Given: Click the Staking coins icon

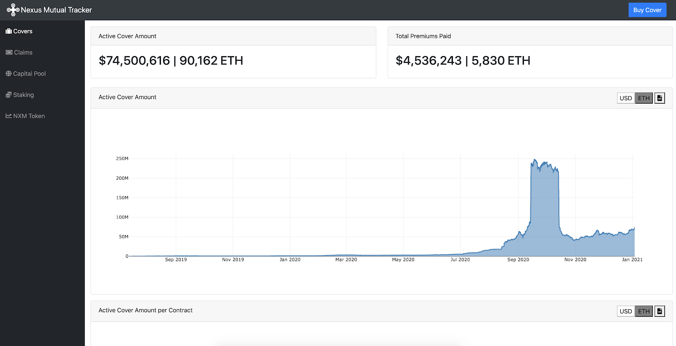Looking at the screenshot, I should point(8,95).
